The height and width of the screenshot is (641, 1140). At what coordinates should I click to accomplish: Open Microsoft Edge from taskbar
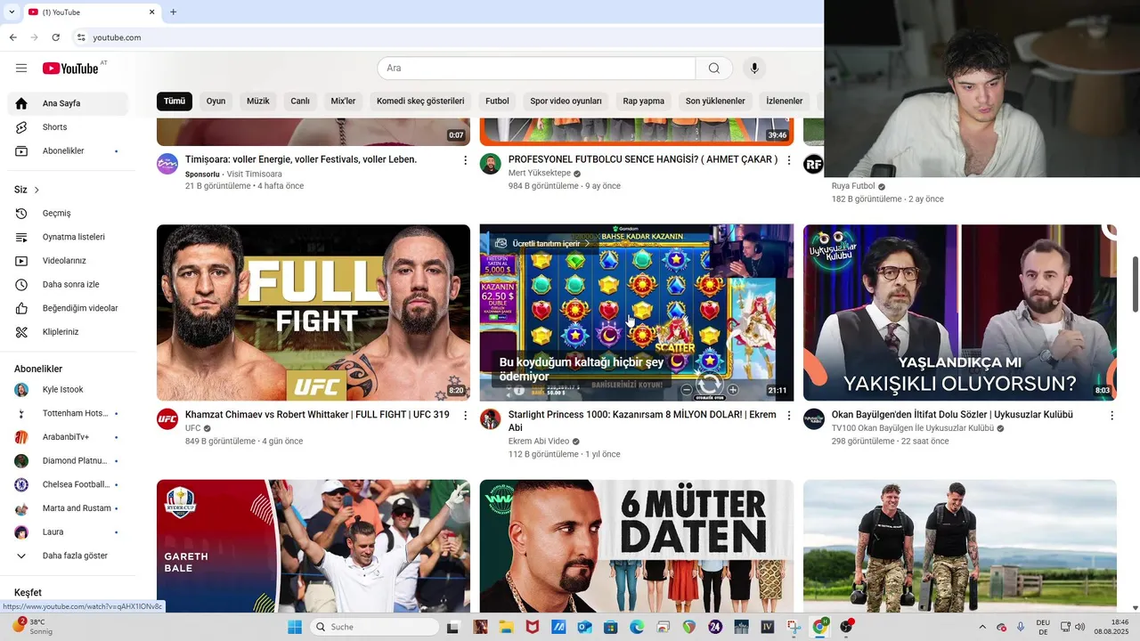637,627
